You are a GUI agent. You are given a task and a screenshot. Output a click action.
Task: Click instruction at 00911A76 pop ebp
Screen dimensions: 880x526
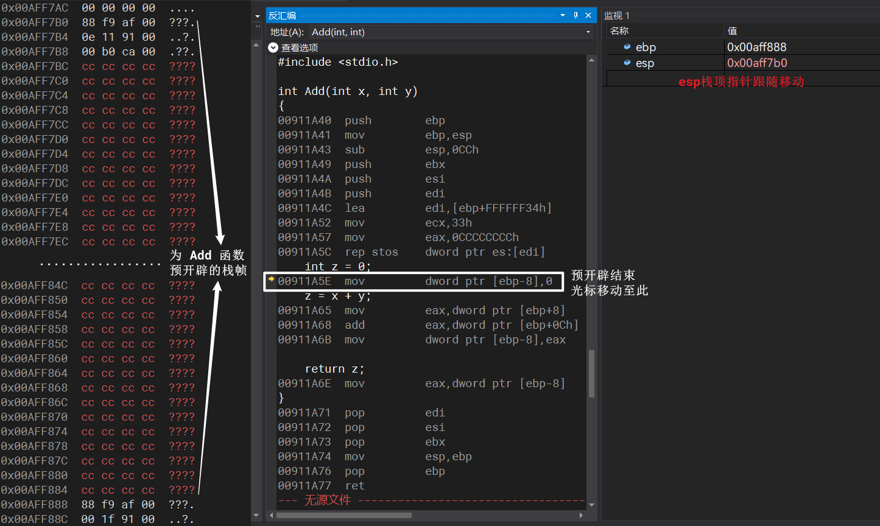click(x=361, y=471)
